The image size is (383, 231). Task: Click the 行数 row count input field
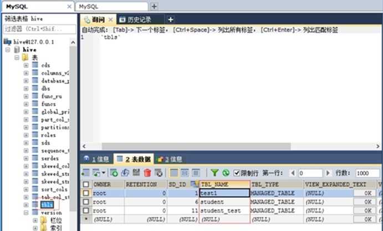click(x=367, y=173)
